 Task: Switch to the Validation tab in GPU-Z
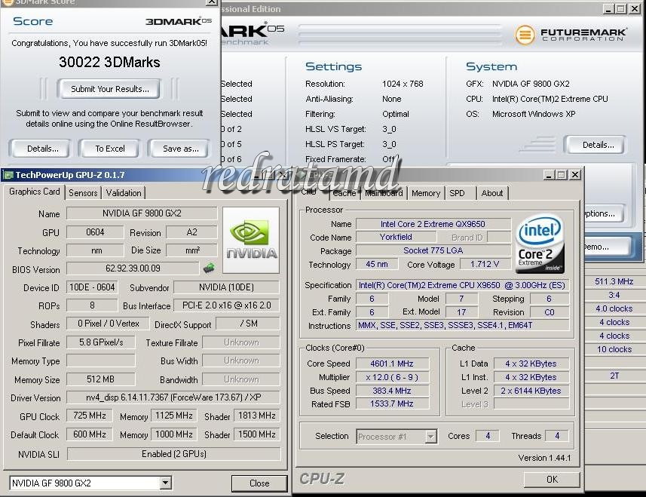coord(123,193)
